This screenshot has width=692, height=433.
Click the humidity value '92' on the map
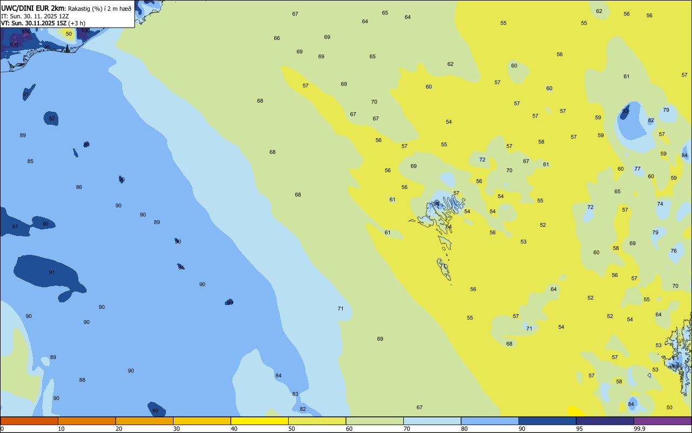[x=52, y=119]
